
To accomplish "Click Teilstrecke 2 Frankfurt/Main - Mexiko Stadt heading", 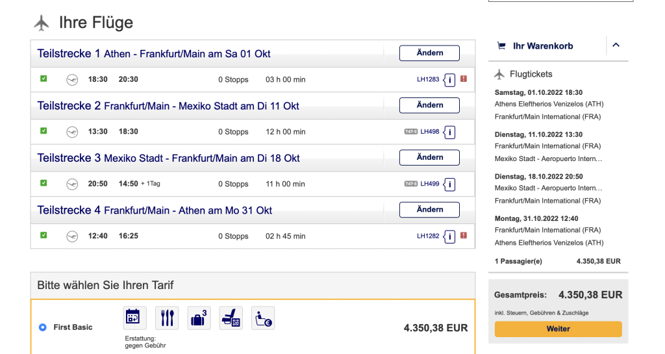I will coord(168,106).
